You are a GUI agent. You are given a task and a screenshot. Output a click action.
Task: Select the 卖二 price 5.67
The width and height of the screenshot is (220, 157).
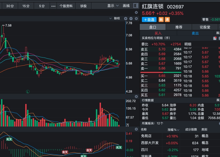[162, 64]
